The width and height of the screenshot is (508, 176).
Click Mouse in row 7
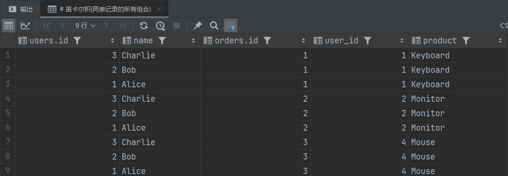423,142
